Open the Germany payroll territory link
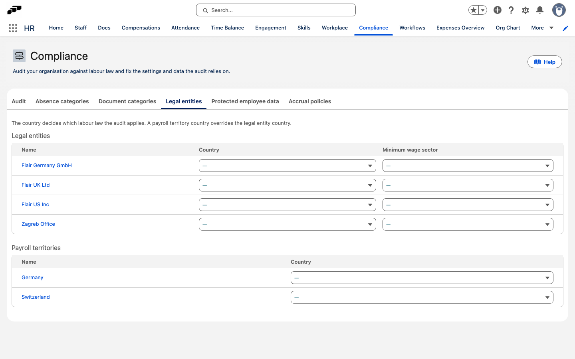 pos(32,278)
